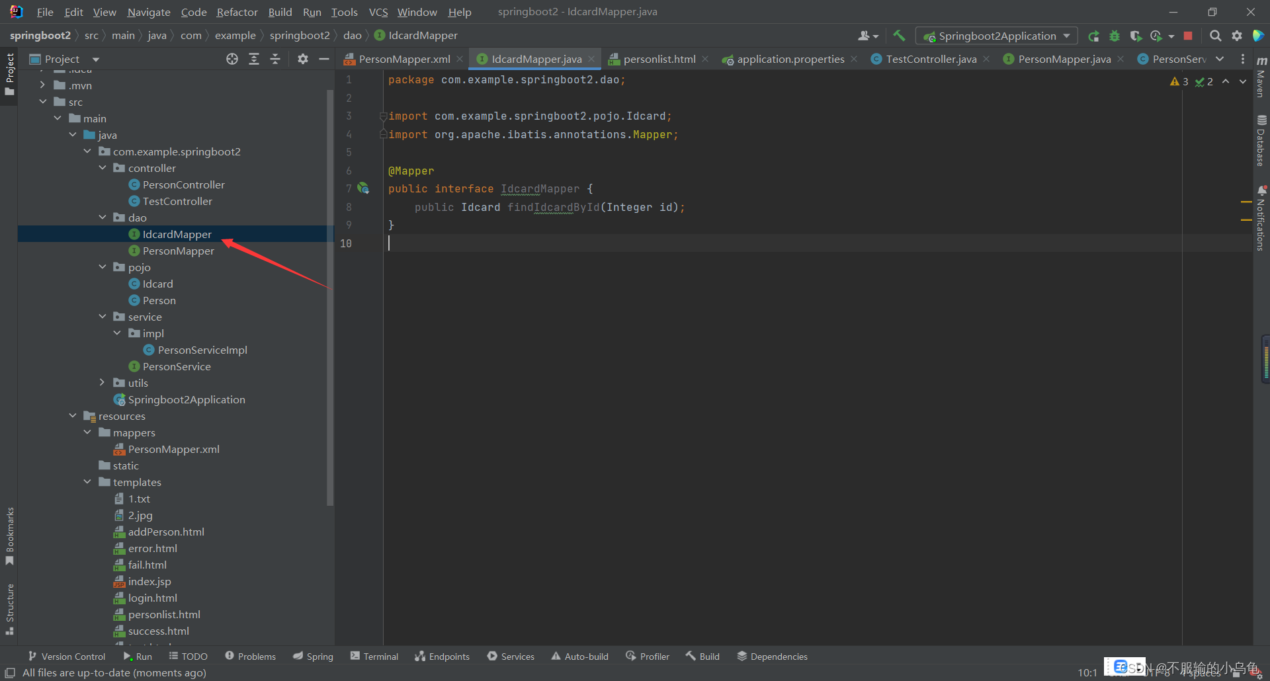Run with Coverage shield icon
This screenshot has height=681, width=1270.
click(1136, 36)
